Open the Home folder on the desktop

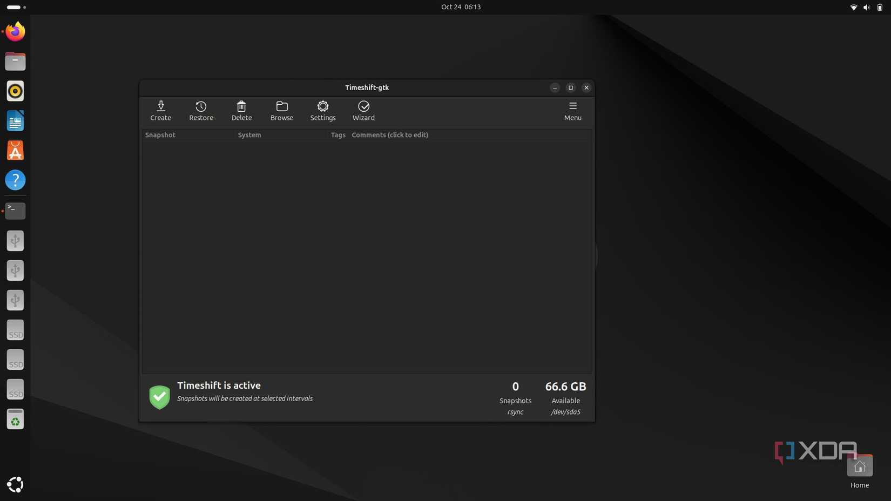pyautogui.click(x=859, y=465)
